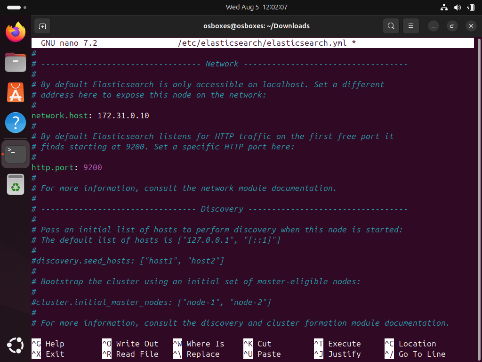
Task: Open the network status indicator
Action: (444, 8)
